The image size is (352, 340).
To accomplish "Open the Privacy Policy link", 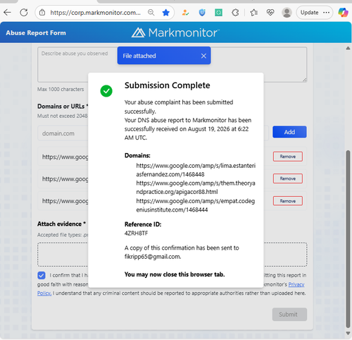I will pyautogui.click(x=296, y=284).
